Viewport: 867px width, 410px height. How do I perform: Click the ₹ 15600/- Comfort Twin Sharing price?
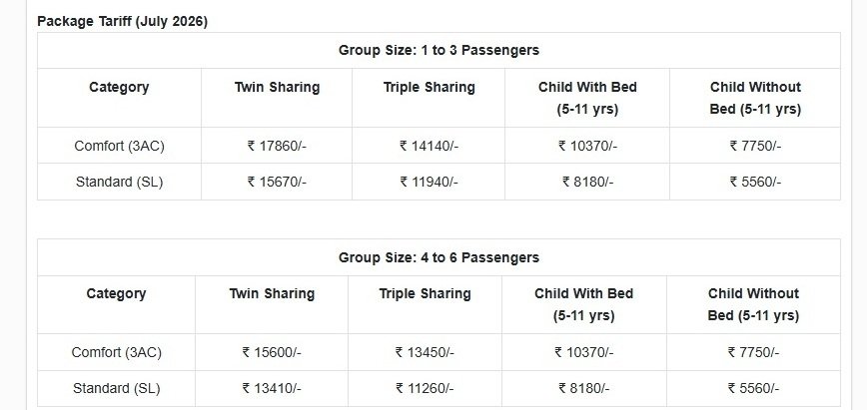pos(272,352)
